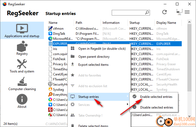
Task: Open Computer cleaning section
Action: 22,84
